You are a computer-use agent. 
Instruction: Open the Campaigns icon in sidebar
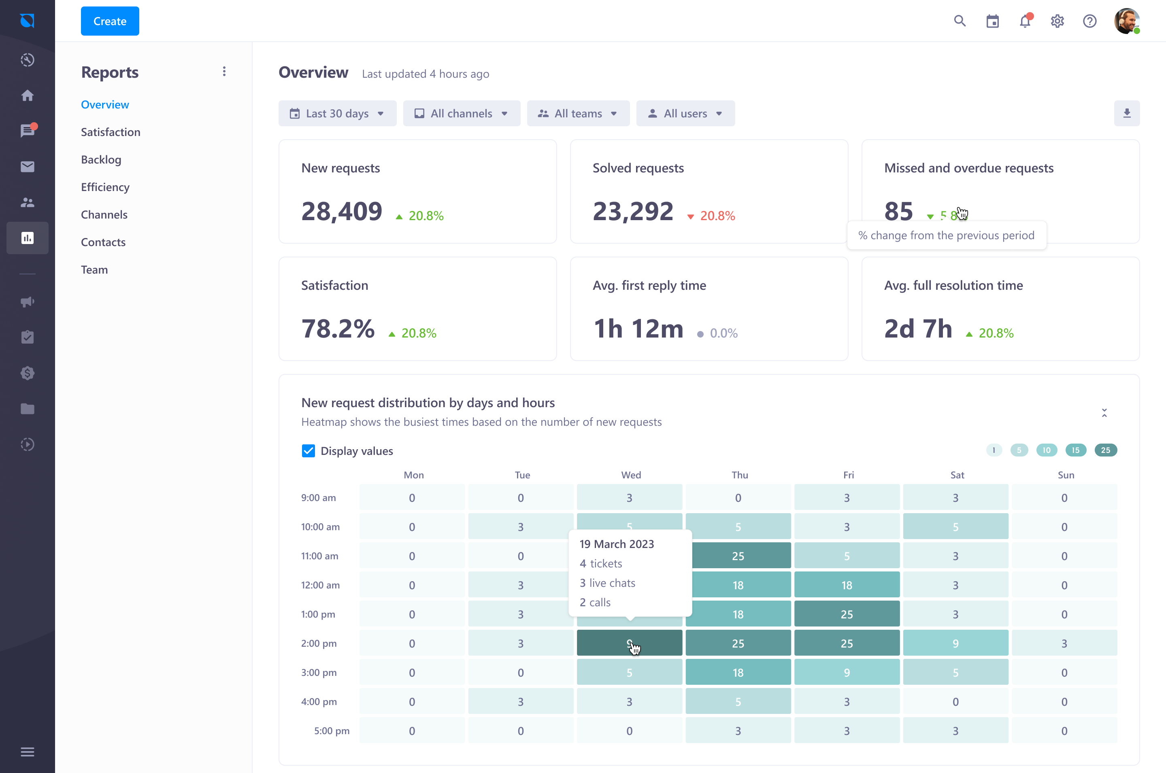[x=28, y=301]
